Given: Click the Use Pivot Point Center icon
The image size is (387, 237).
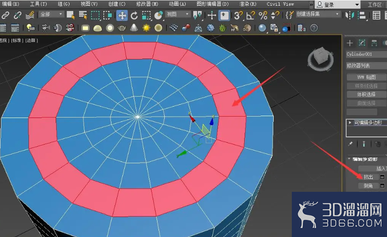Looking at the screenshot, I should (x=198, y=15).
